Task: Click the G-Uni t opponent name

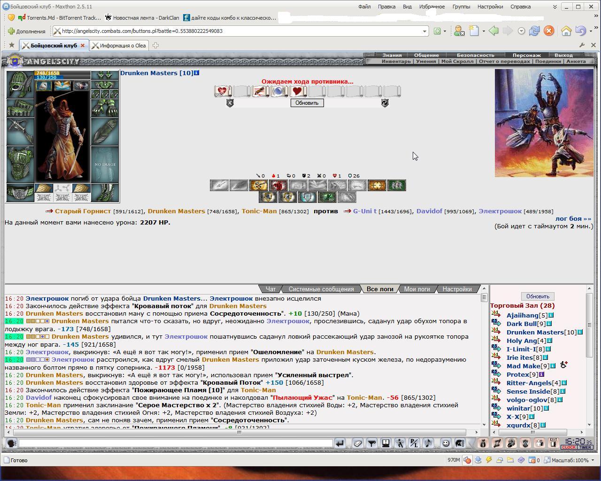Action: 365,211
